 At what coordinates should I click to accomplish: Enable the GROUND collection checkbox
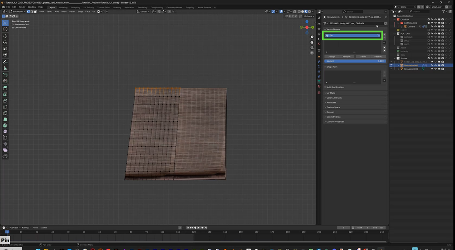point(429,37)
